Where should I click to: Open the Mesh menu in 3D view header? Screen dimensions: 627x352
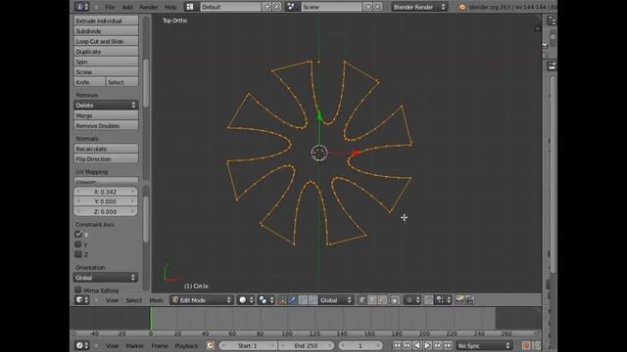click(156, 300)
